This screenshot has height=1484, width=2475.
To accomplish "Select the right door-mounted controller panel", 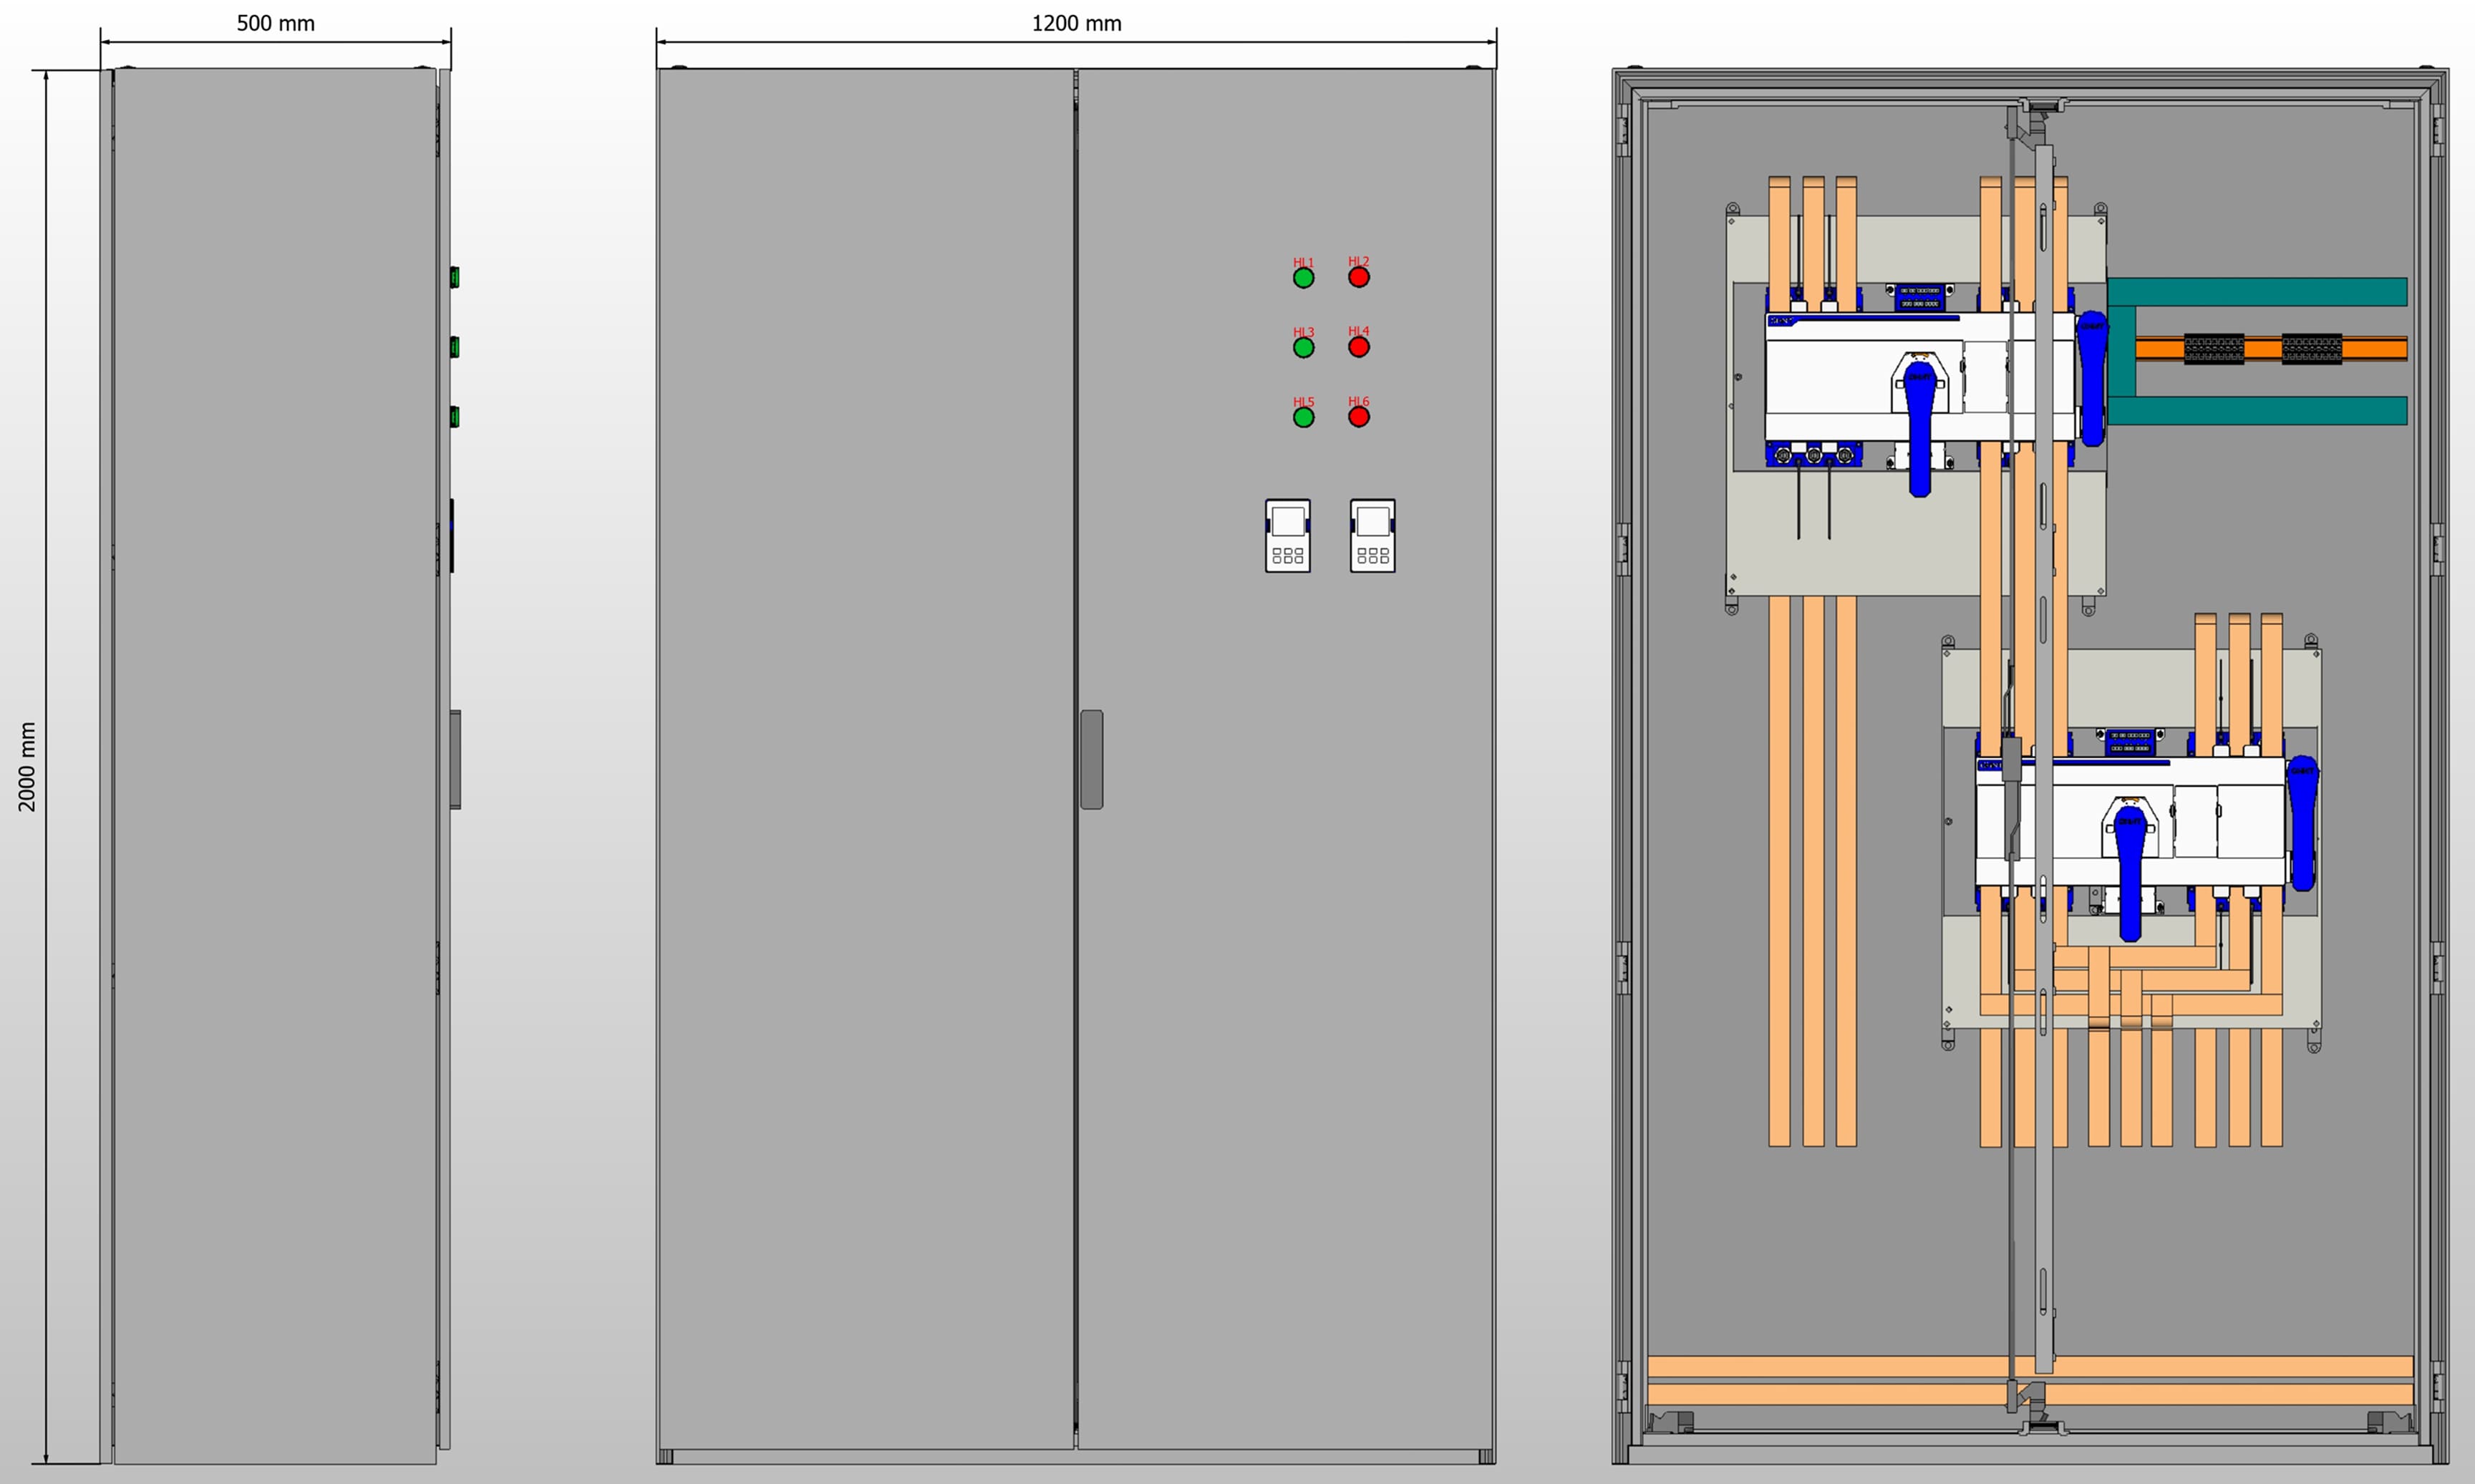I will coord(1372,536).
